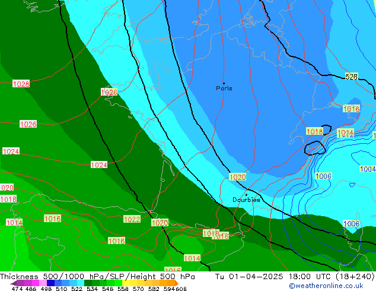
Task: Click the legend value 570
Action: pyautogui.click(x=138, y=289)
